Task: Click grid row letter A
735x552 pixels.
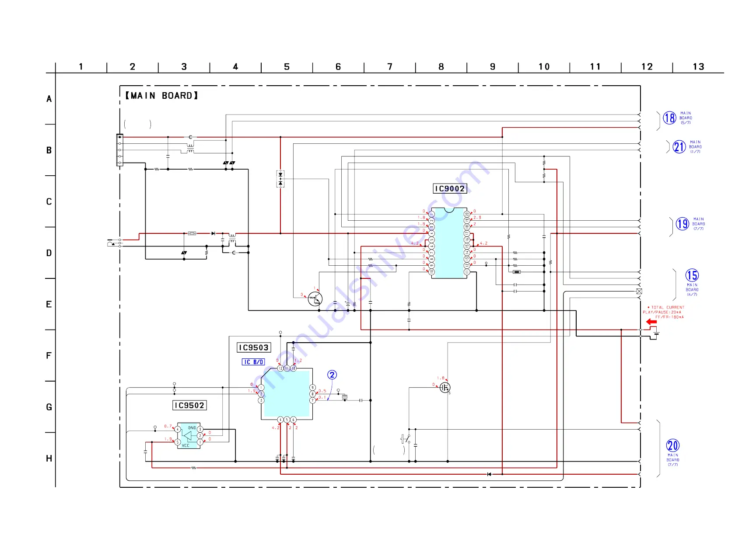Action: pyautogui.click(x=49, y=99)
